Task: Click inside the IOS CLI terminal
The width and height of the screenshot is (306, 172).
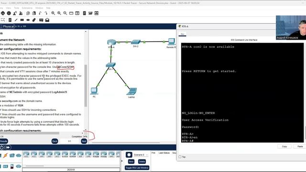Action: 242,93
